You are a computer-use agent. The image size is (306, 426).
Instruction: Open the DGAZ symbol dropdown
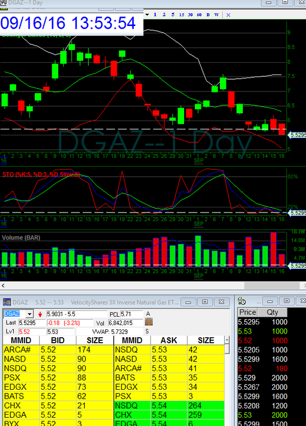tap(29, 314)
